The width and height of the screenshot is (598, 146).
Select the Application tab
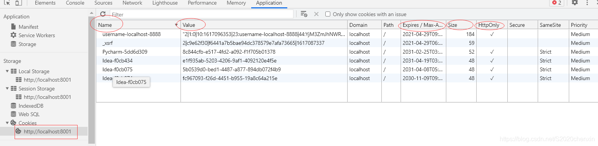pyautogui.click(x=269, y=3)
